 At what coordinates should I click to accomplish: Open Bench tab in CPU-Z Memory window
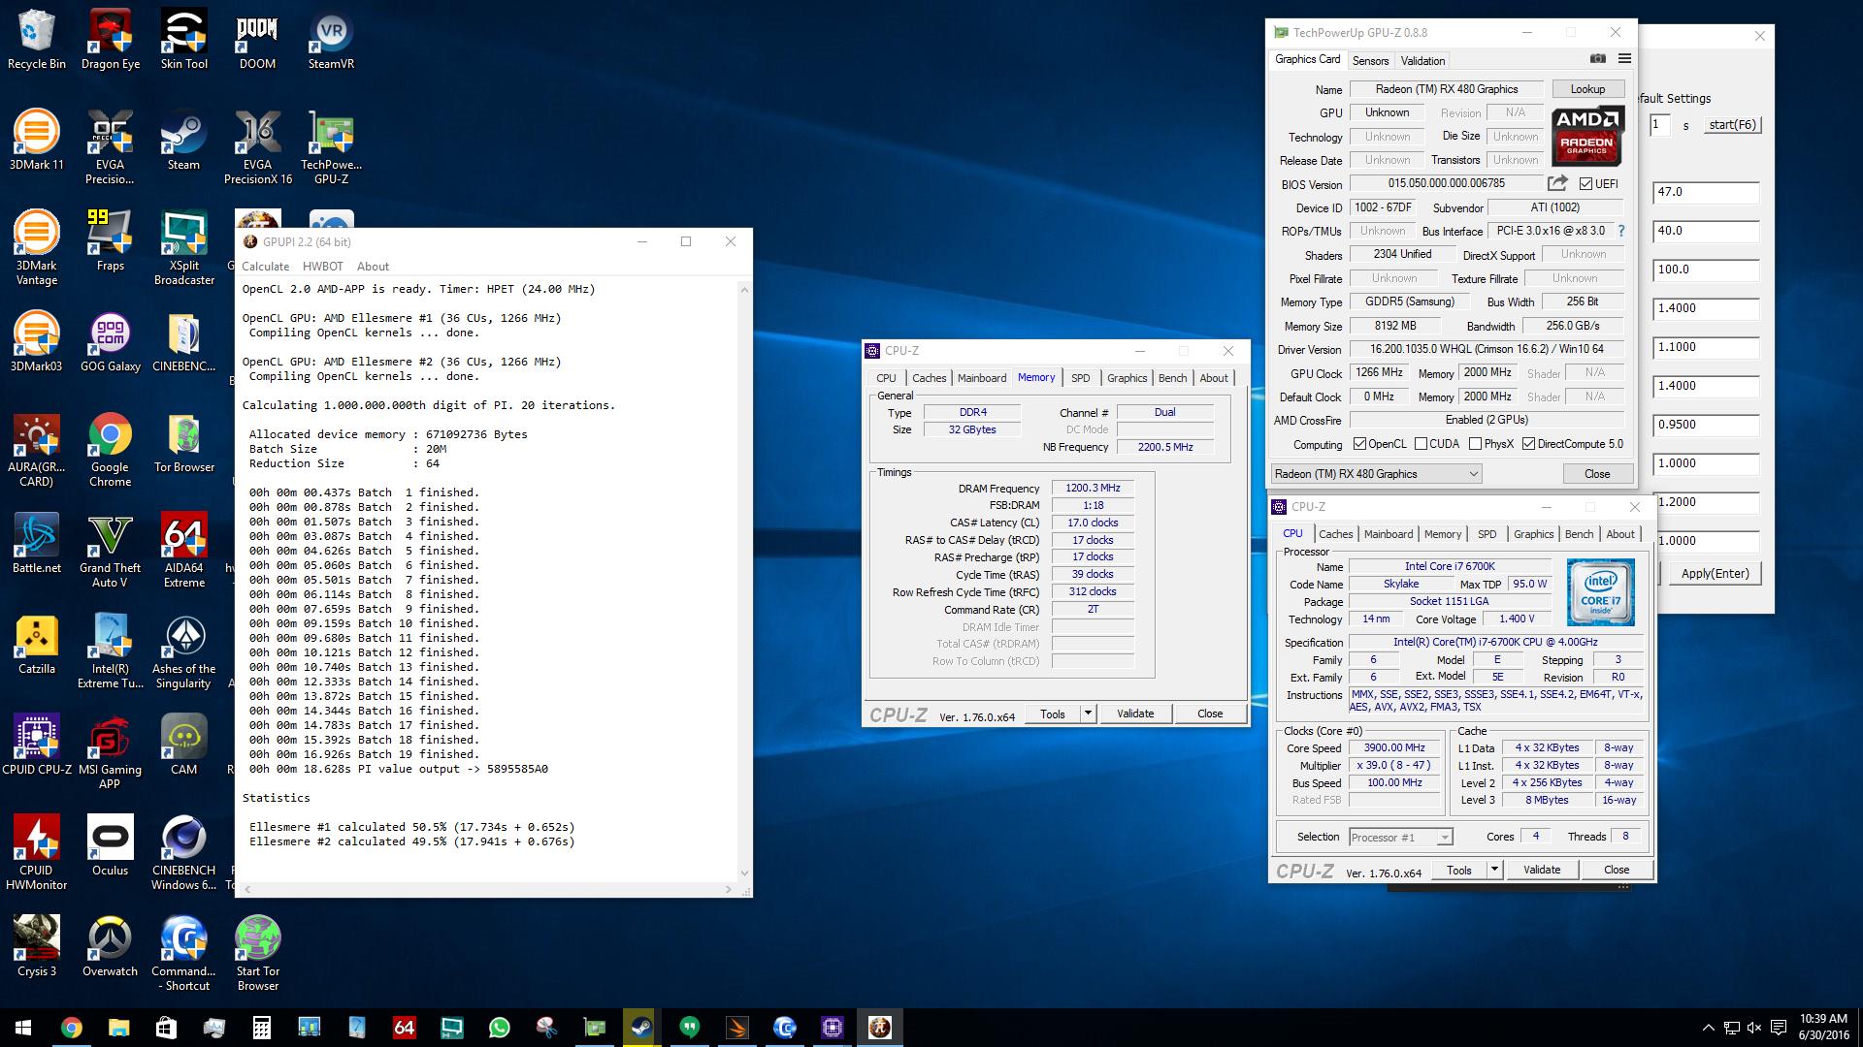pos(1172,378)
